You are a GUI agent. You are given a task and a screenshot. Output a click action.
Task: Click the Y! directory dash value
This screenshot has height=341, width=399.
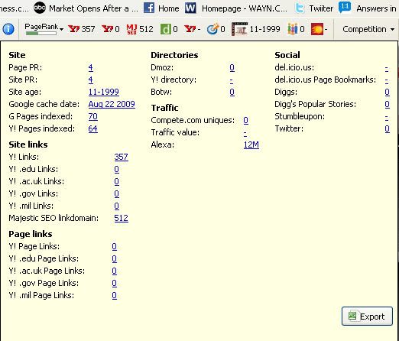[x=232, y=80]
